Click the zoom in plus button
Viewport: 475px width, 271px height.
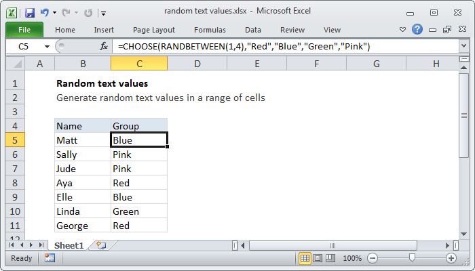(x=451, y=258)
